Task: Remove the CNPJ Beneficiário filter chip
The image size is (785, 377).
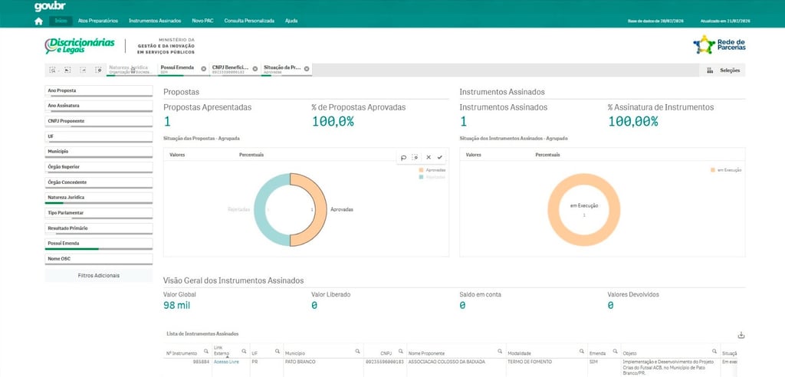Action: 255,69
